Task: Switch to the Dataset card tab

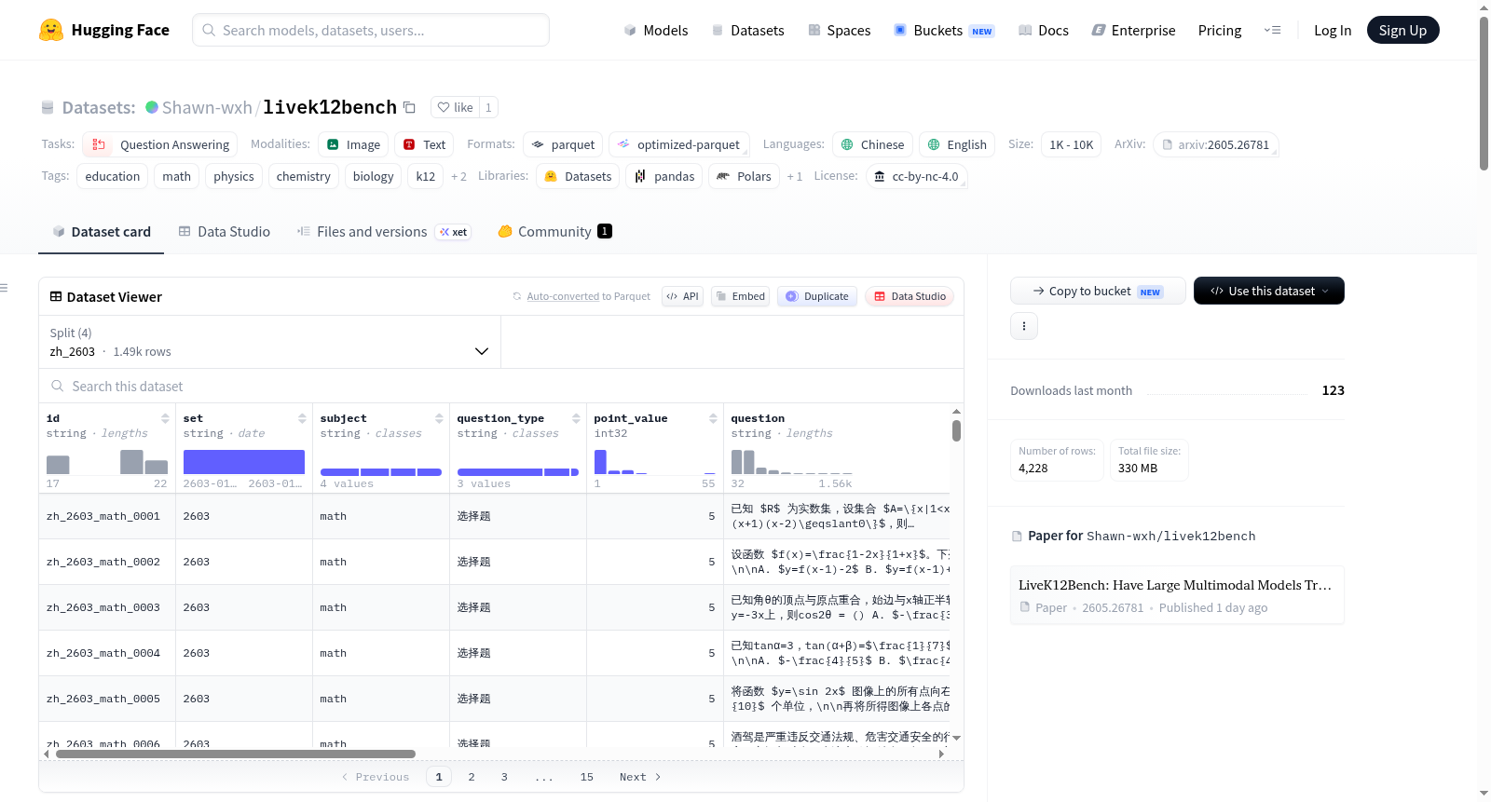Action: tap(101, 231)
